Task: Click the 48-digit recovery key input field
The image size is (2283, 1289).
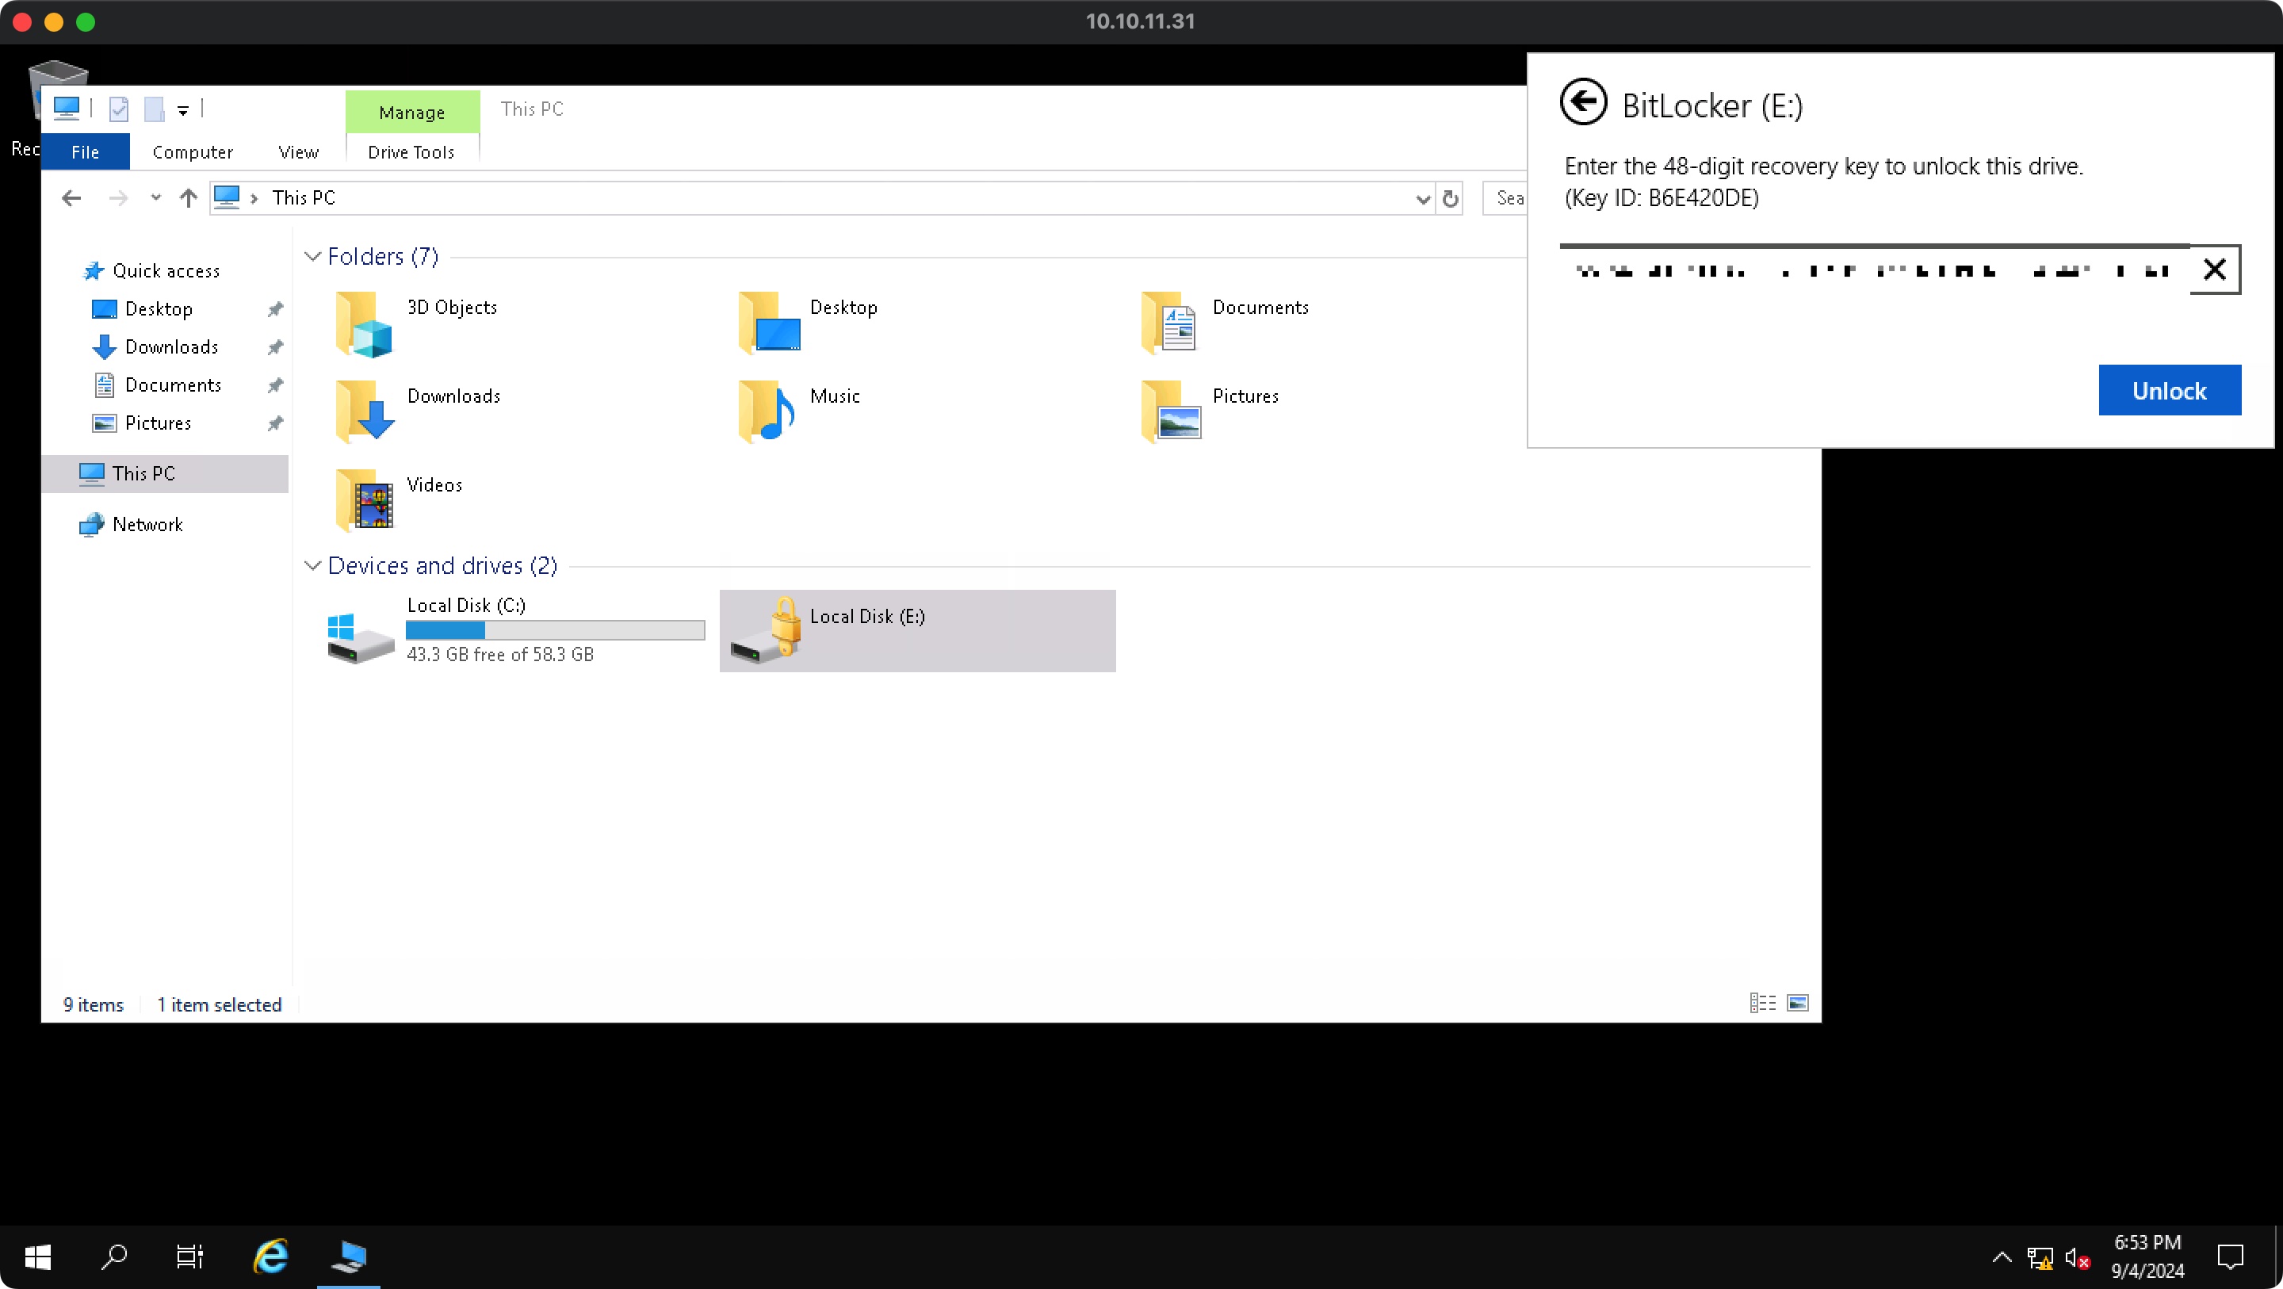Action: [1872, 270]
